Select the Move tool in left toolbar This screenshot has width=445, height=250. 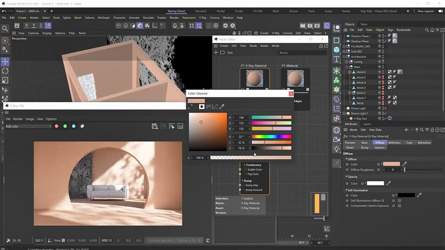[5, 61]
